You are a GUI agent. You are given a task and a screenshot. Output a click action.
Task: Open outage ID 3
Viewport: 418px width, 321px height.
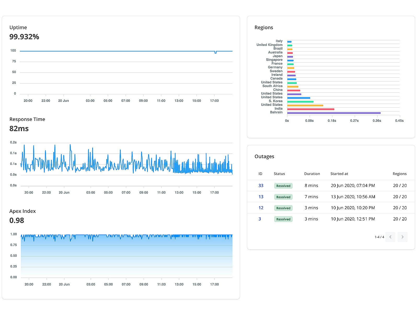click(x=260, y=219)
